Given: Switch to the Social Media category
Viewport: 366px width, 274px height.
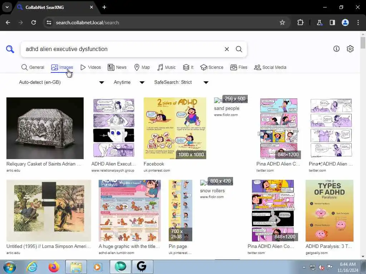Looking at the screenshot, I should click(270, 67).
